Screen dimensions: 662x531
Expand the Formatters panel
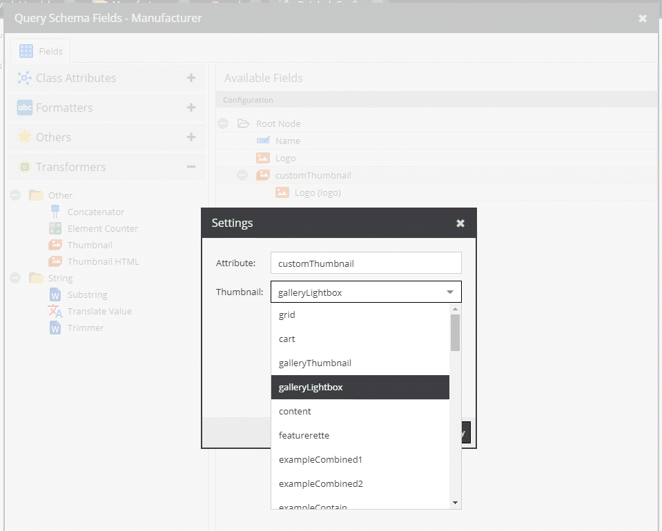click(x=191, y=108)
